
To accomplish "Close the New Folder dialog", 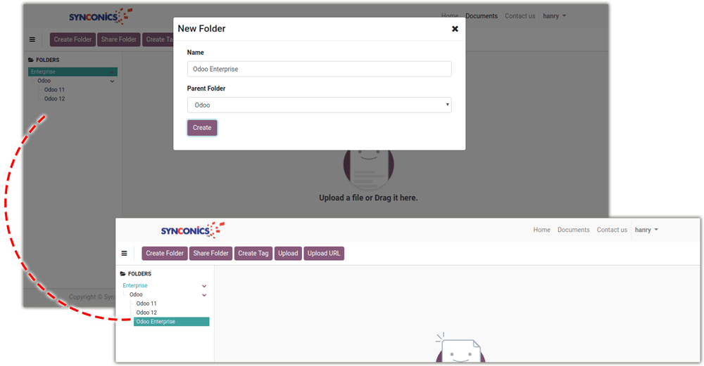I will click(x=455, y=29).
